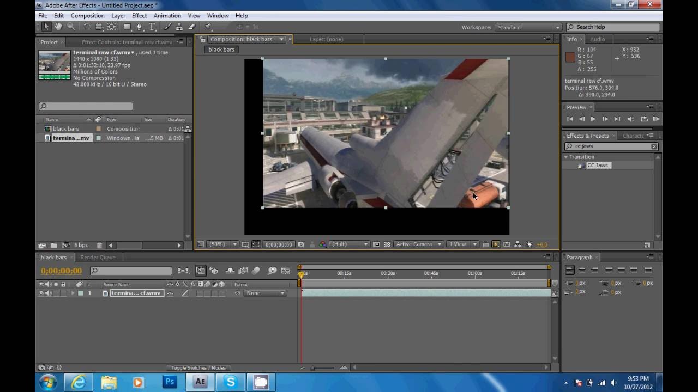Click the Draft 3D timeline icon
Viewport: 698px width, 392px height.
tap(214, 271)
